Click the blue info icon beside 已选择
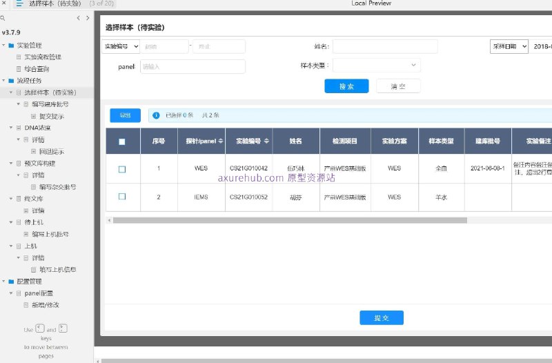Viewport: 552px width, 363px height. (x=156, y=115)
